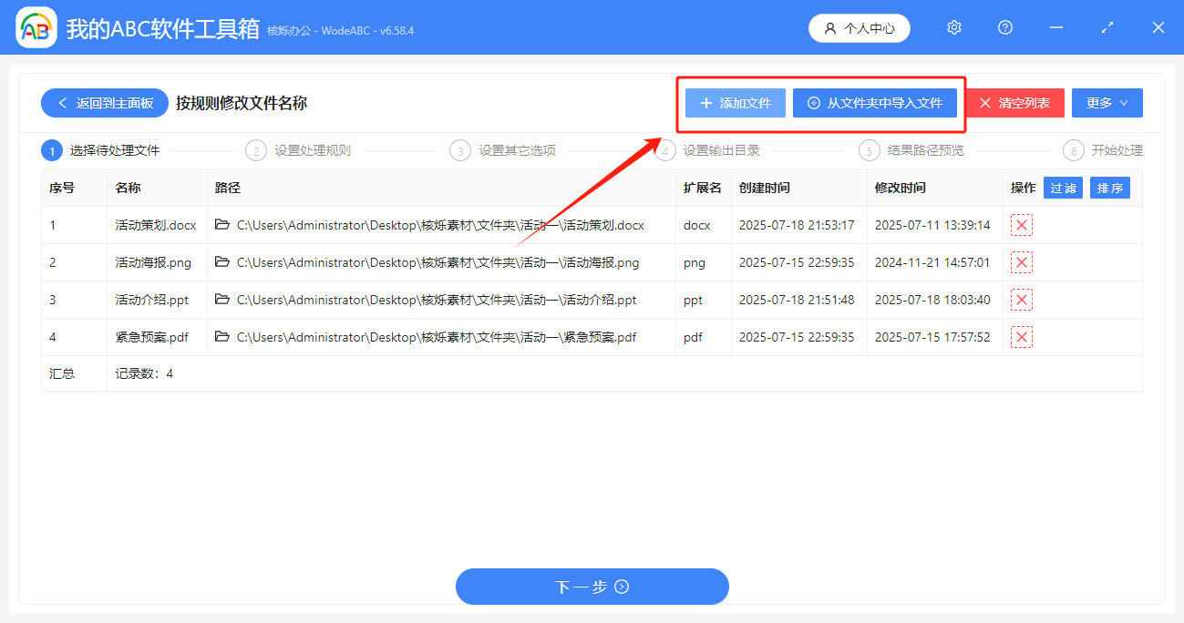Clear the list with 清空列表

tap(1014, 103)
